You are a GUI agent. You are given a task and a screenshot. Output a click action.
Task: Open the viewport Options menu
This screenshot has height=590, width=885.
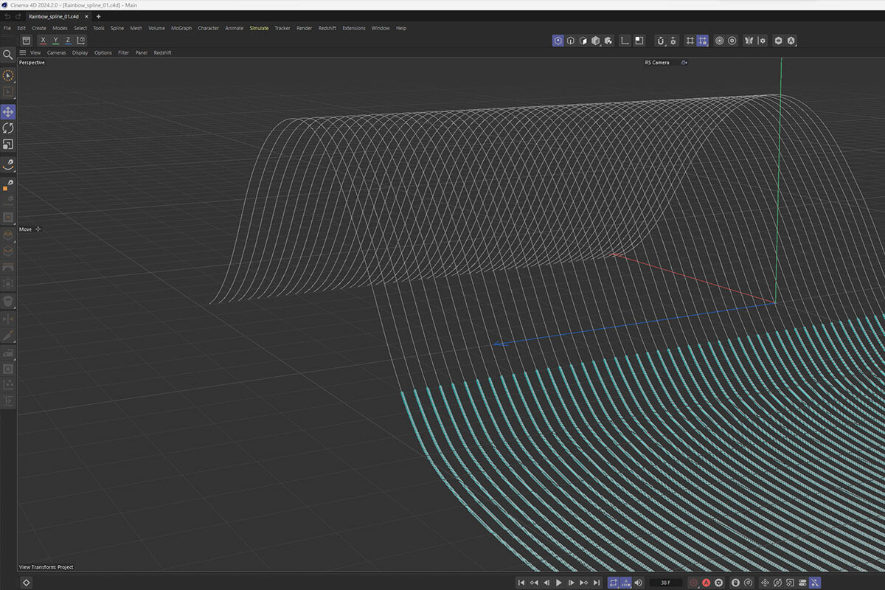click(103, 52)
